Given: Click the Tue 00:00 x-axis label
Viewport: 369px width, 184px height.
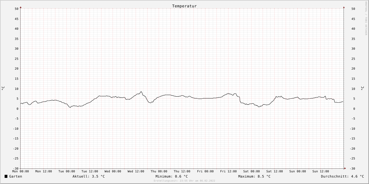Looking at the screenshot, I should pyautogui.click(x=67, y=171).
